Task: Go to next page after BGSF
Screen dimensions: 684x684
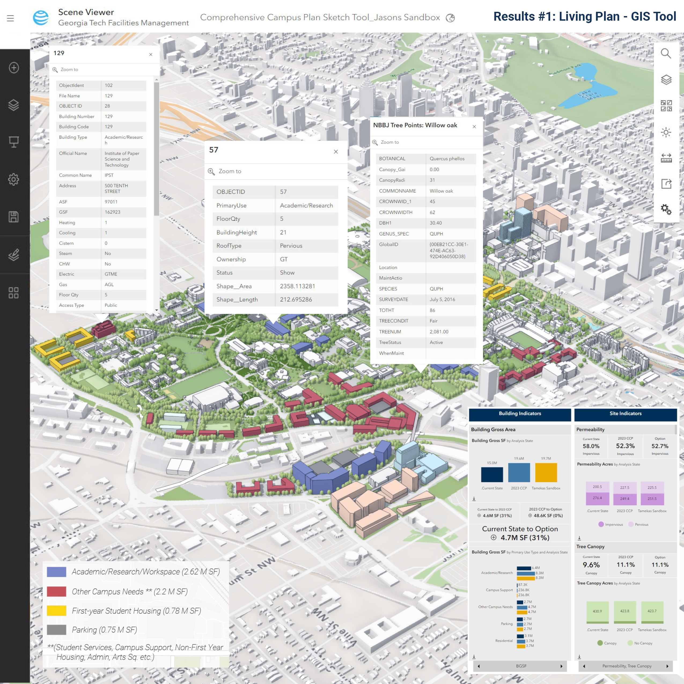Action: (x=561, y=666)
